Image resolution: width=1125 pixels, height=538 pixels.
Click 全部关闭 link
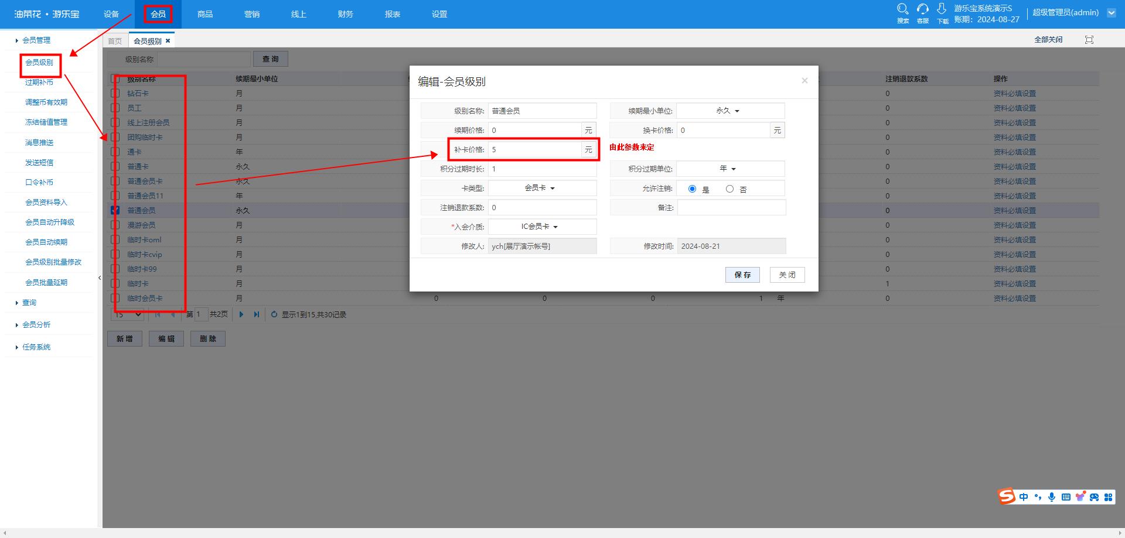click(x=1048, y=40)
